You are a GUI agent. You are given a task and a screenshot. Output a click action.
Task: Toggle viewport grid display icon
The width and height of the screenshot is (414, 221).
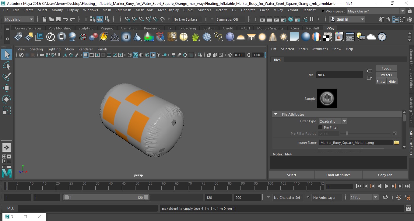86,55
